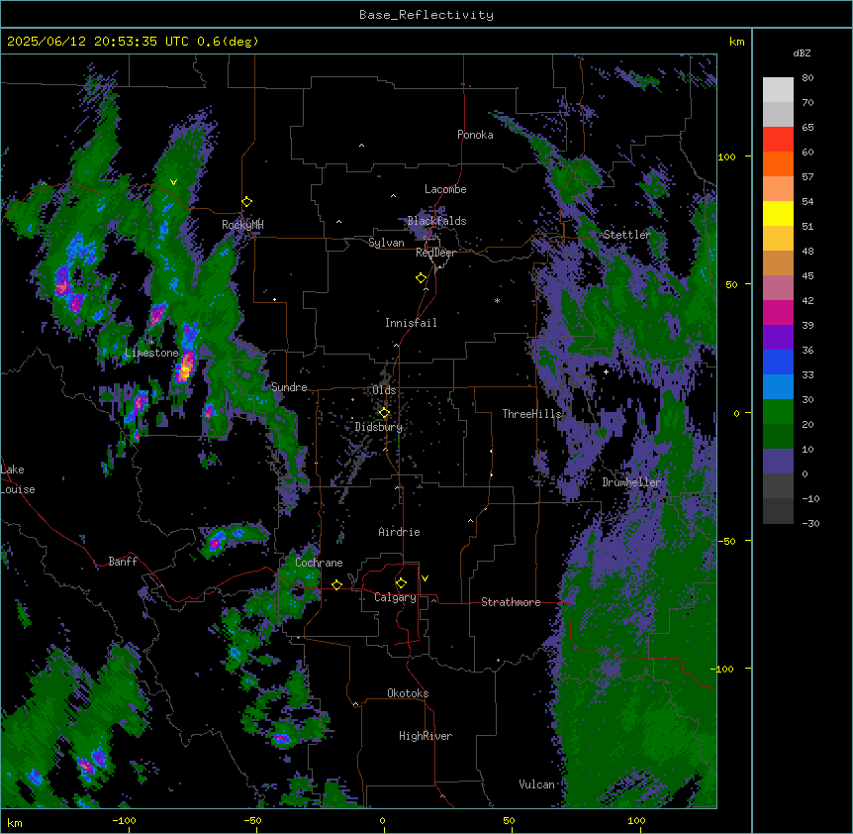Click the white plus marker north of Drumheller
This screenshot has width=853, height=834.
606,371
